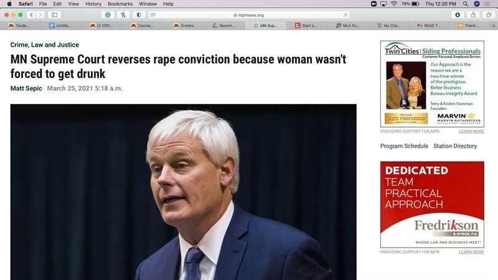The height and width of the screenshot is (280, 498).
Task: Switch to the My Cita... tab
Action: click(388, 26)
